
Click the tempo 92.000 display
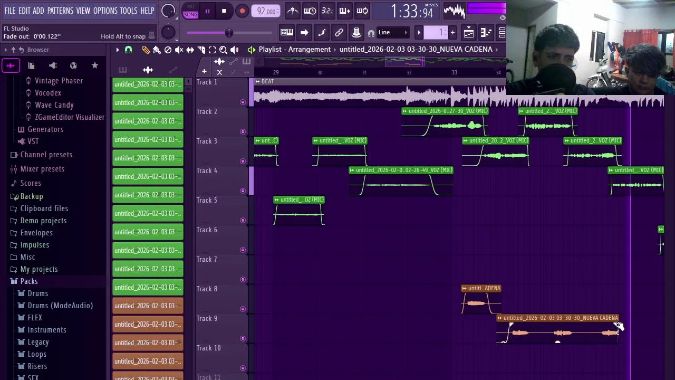point(266,11)
